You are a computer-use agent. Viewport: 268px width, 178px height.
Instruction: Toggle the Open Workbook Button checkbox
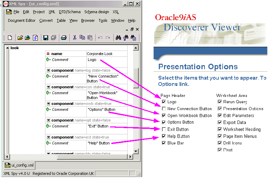point(164,115)
